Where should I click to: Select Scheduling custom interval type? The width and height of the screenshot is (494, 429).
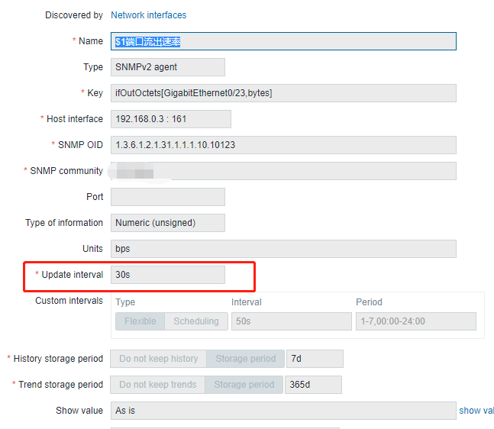tap(195, 321)
